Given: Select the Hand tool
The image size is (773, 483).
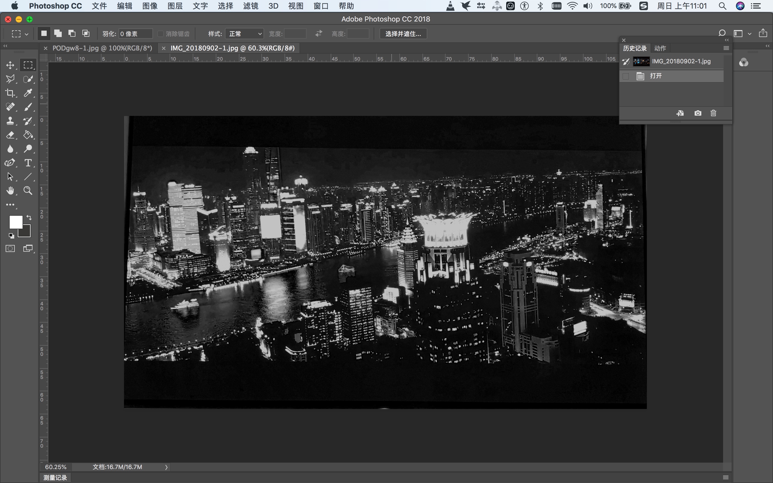Looking at the screenshot, I should coord(10,191).
